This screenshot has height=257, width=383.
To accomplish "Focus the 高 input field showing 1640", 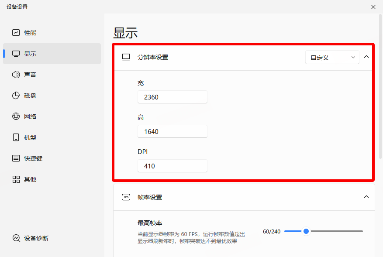I will 172,131.
